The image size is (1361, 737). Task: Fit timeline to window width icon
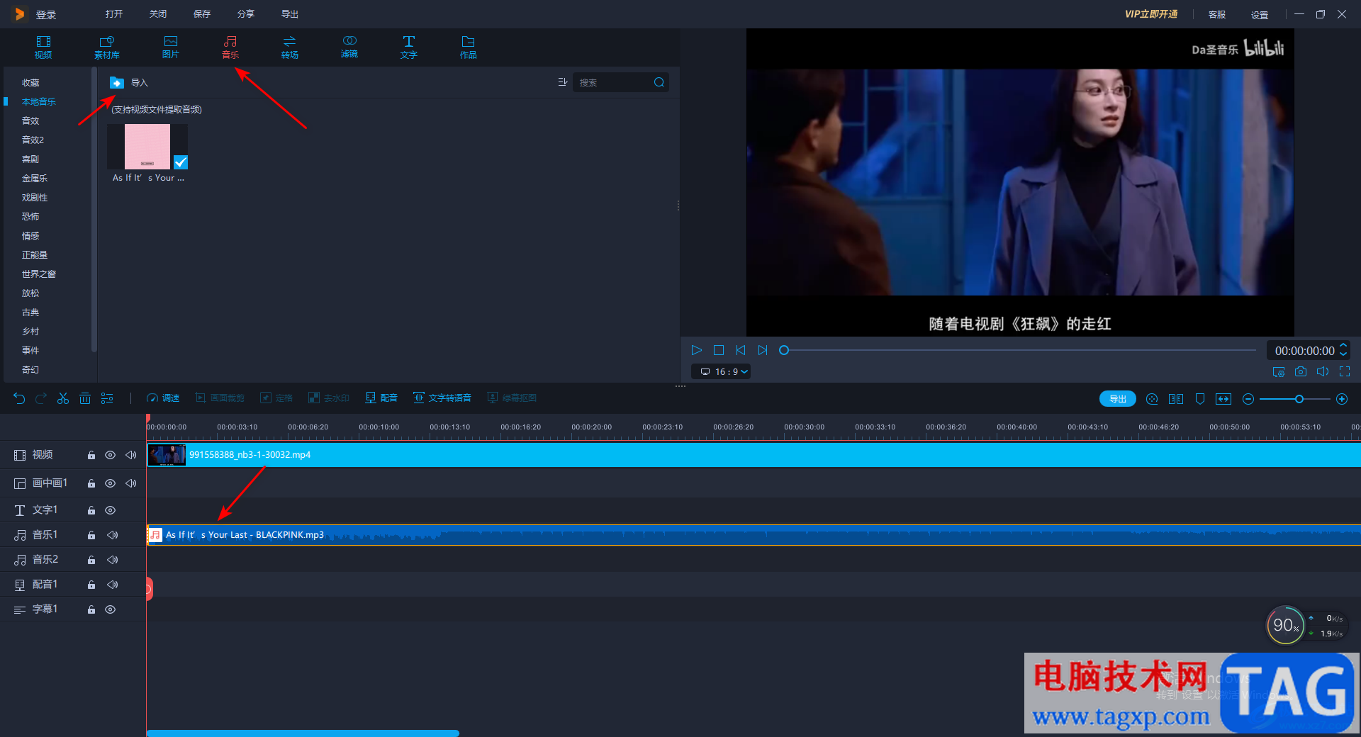[x=1223, y=399]
